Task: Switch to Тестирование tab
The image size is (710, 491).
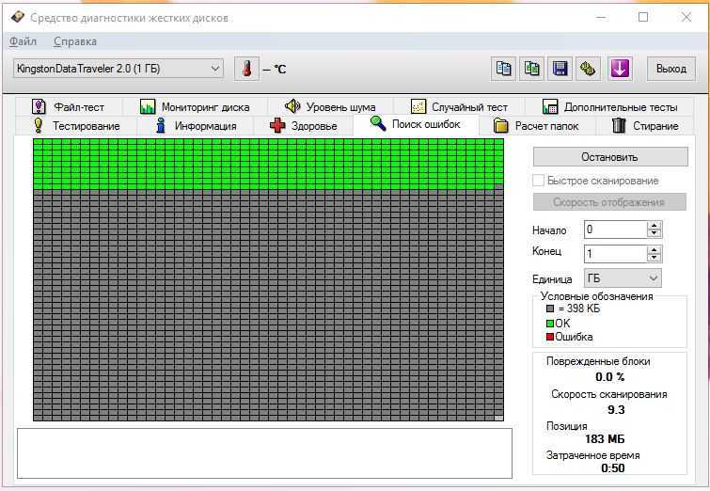Action: pyautogui.click(x=76, y=125)
